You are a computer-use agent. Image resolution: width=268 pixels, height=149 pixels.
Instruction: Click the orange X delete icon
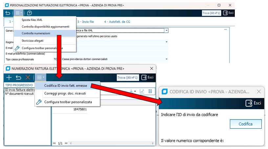pos(28,77)
